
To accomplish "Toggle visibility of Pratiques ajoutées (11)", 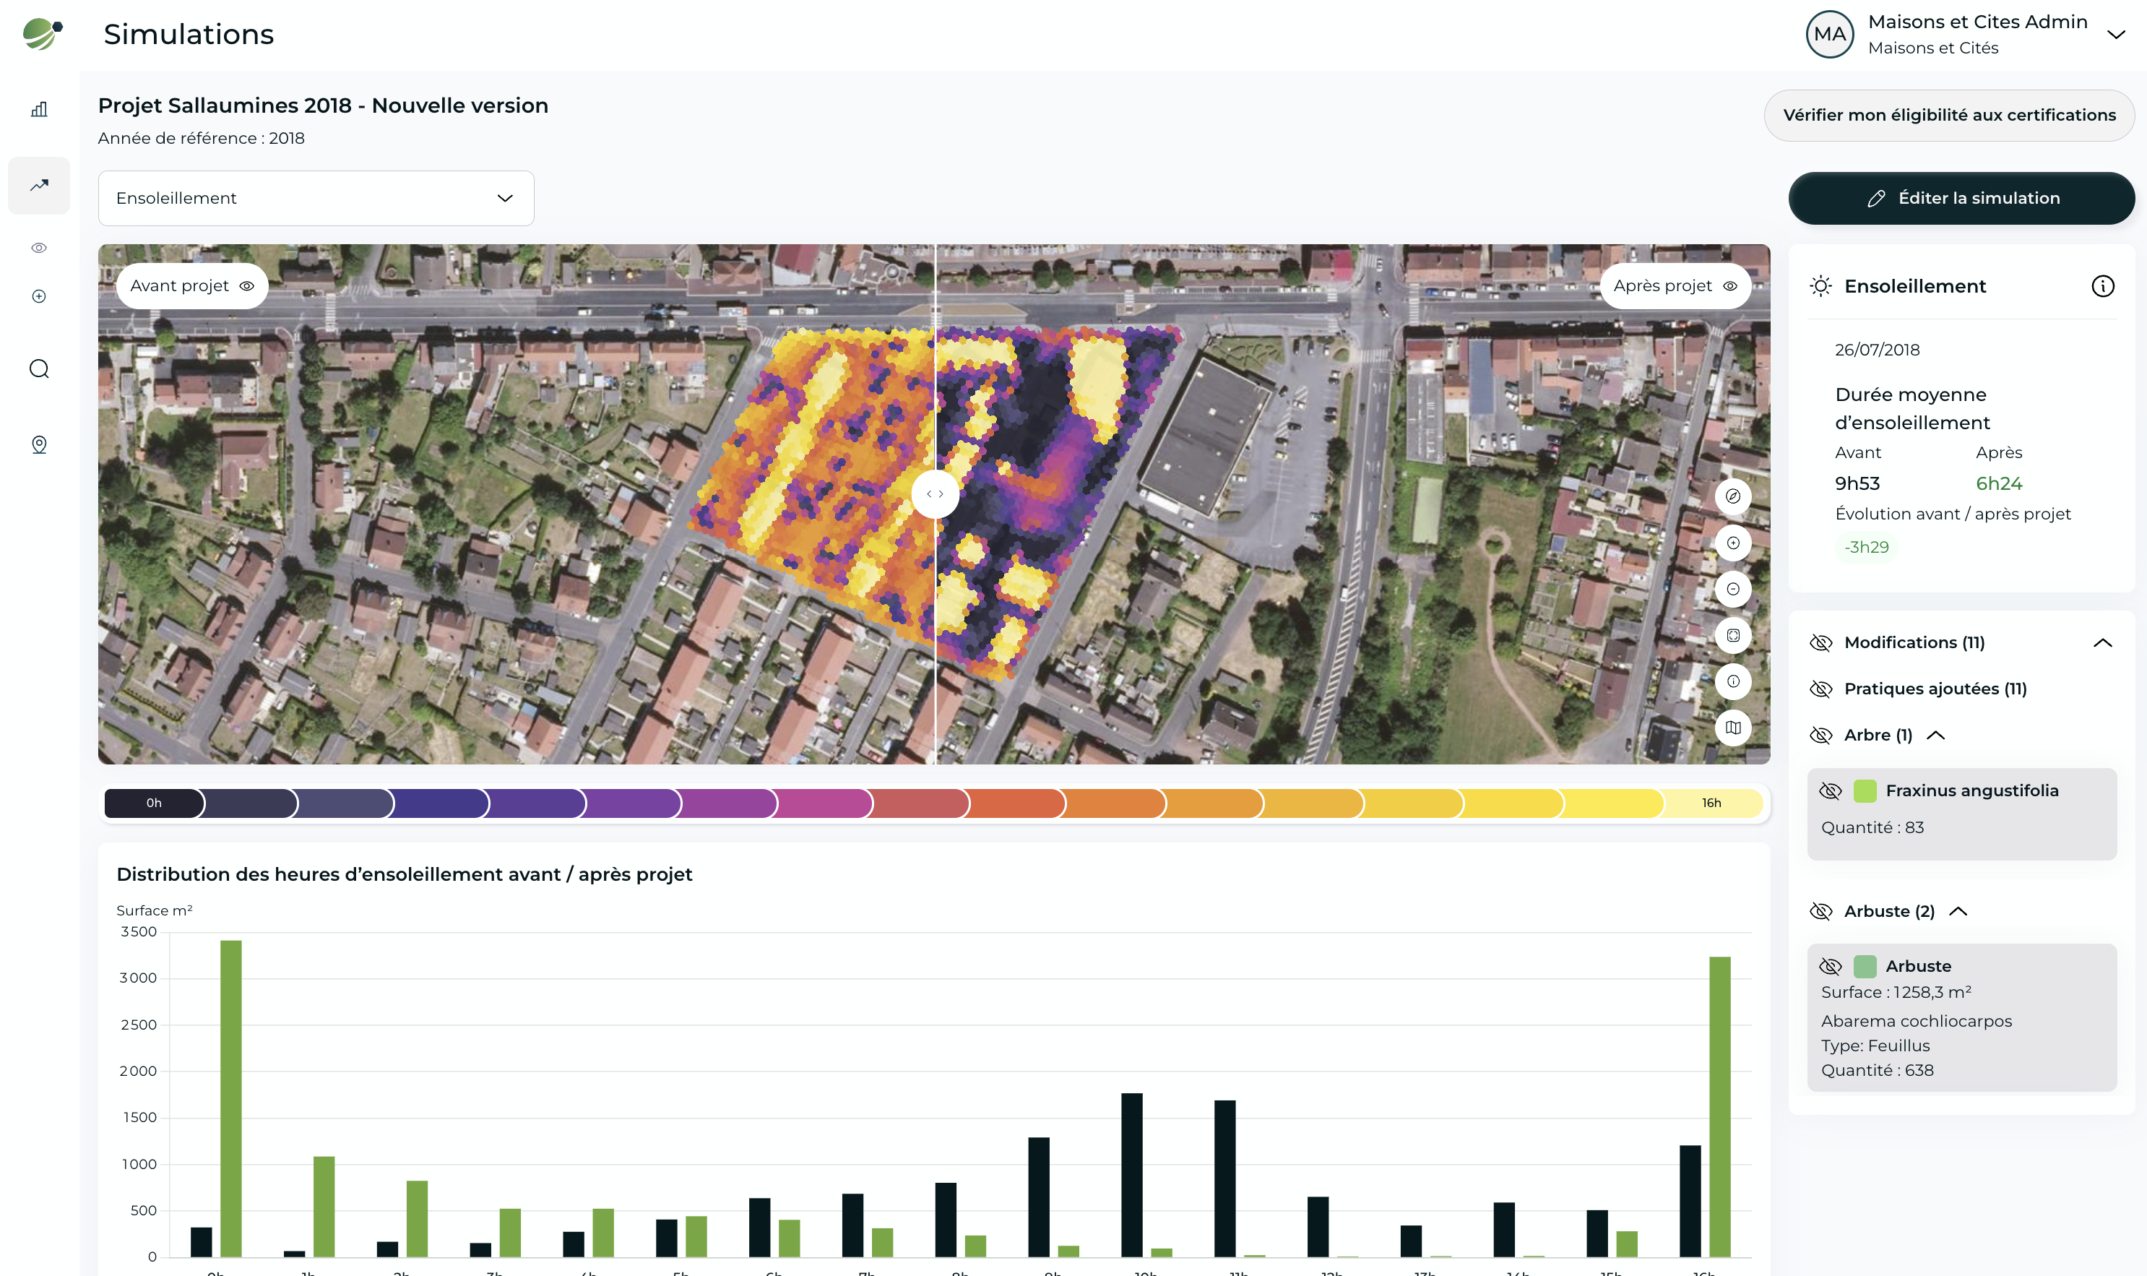I will point(1820,689).
